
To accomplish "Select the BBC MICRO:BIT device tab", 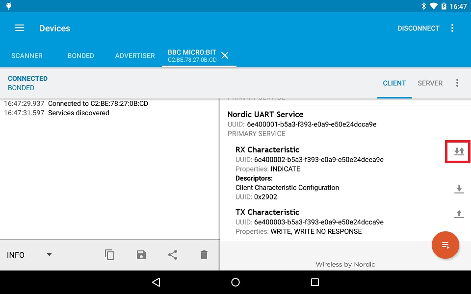I will tap(192, 55).
